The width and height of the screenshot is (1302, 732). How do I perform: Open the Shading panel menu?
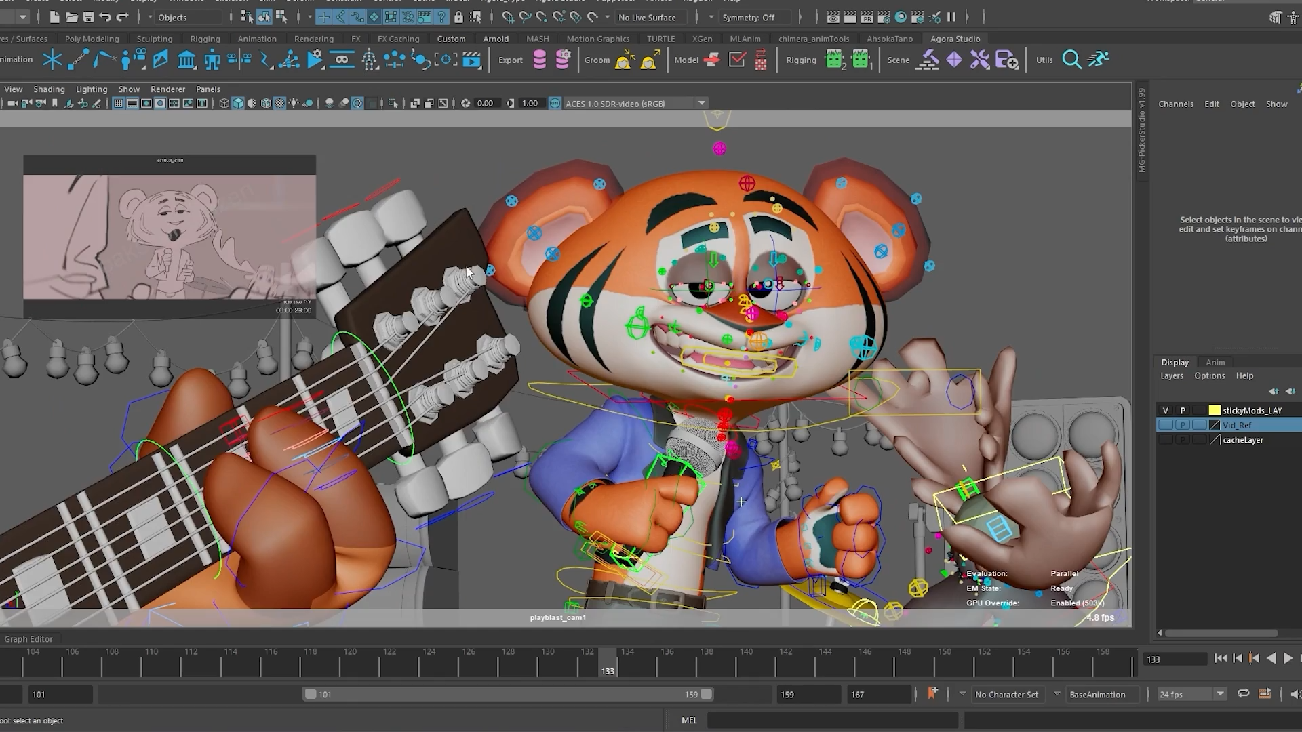pyautogui.click(x=49, y=89)
